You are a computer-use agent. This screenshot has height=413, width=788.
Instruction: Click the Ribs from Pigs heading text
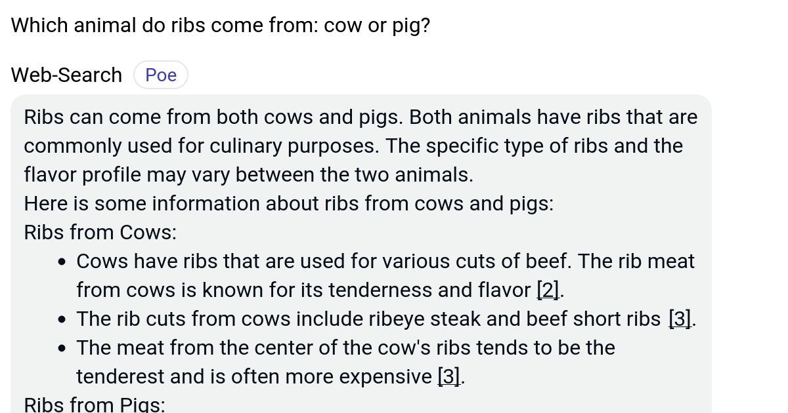click(x=94, y=404)
